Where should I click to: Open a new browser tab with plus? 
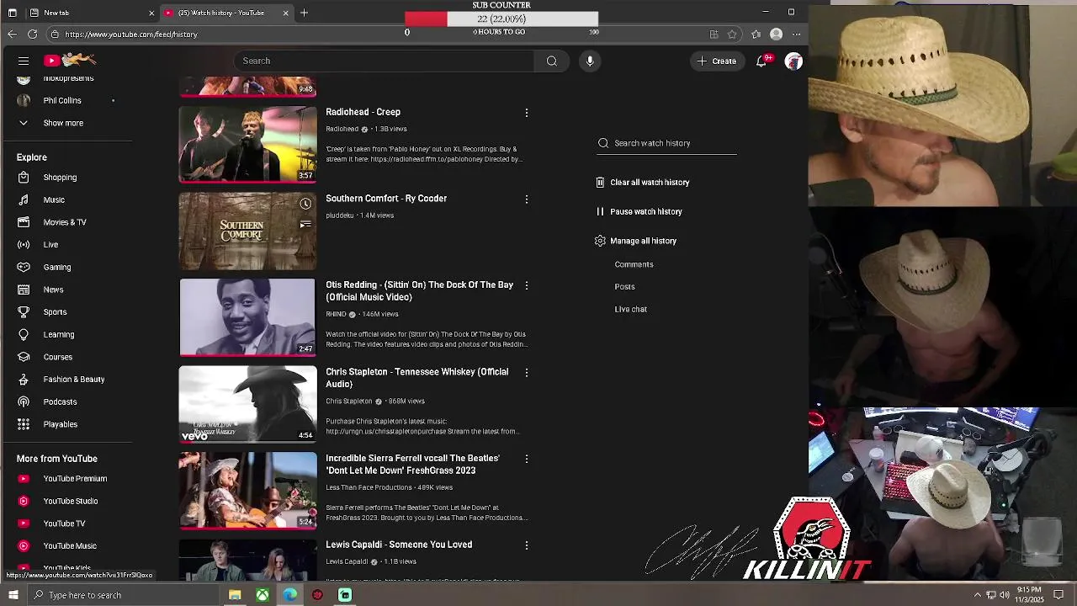click(x=304, y=13)
